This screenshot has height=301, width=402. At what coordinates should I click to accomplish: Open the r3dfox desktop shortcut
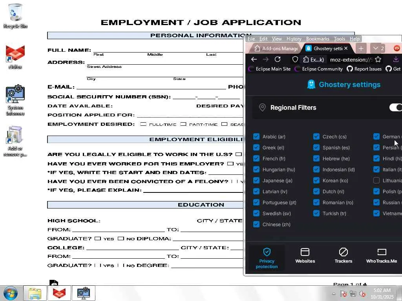(x=15, y=57)
